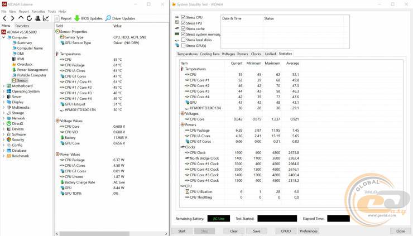Open the Report menu
The height and width of the screenshot is (236, 413).
point(23,12)
